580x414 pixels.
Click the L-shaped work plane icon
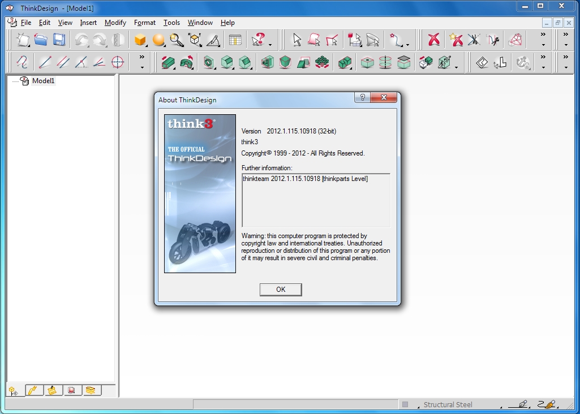coord(500,62)
